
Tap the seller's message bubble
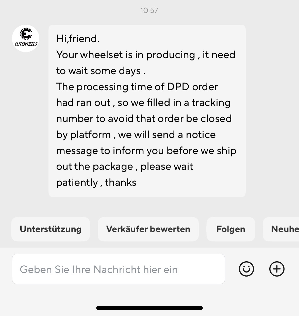coord(147,111)
